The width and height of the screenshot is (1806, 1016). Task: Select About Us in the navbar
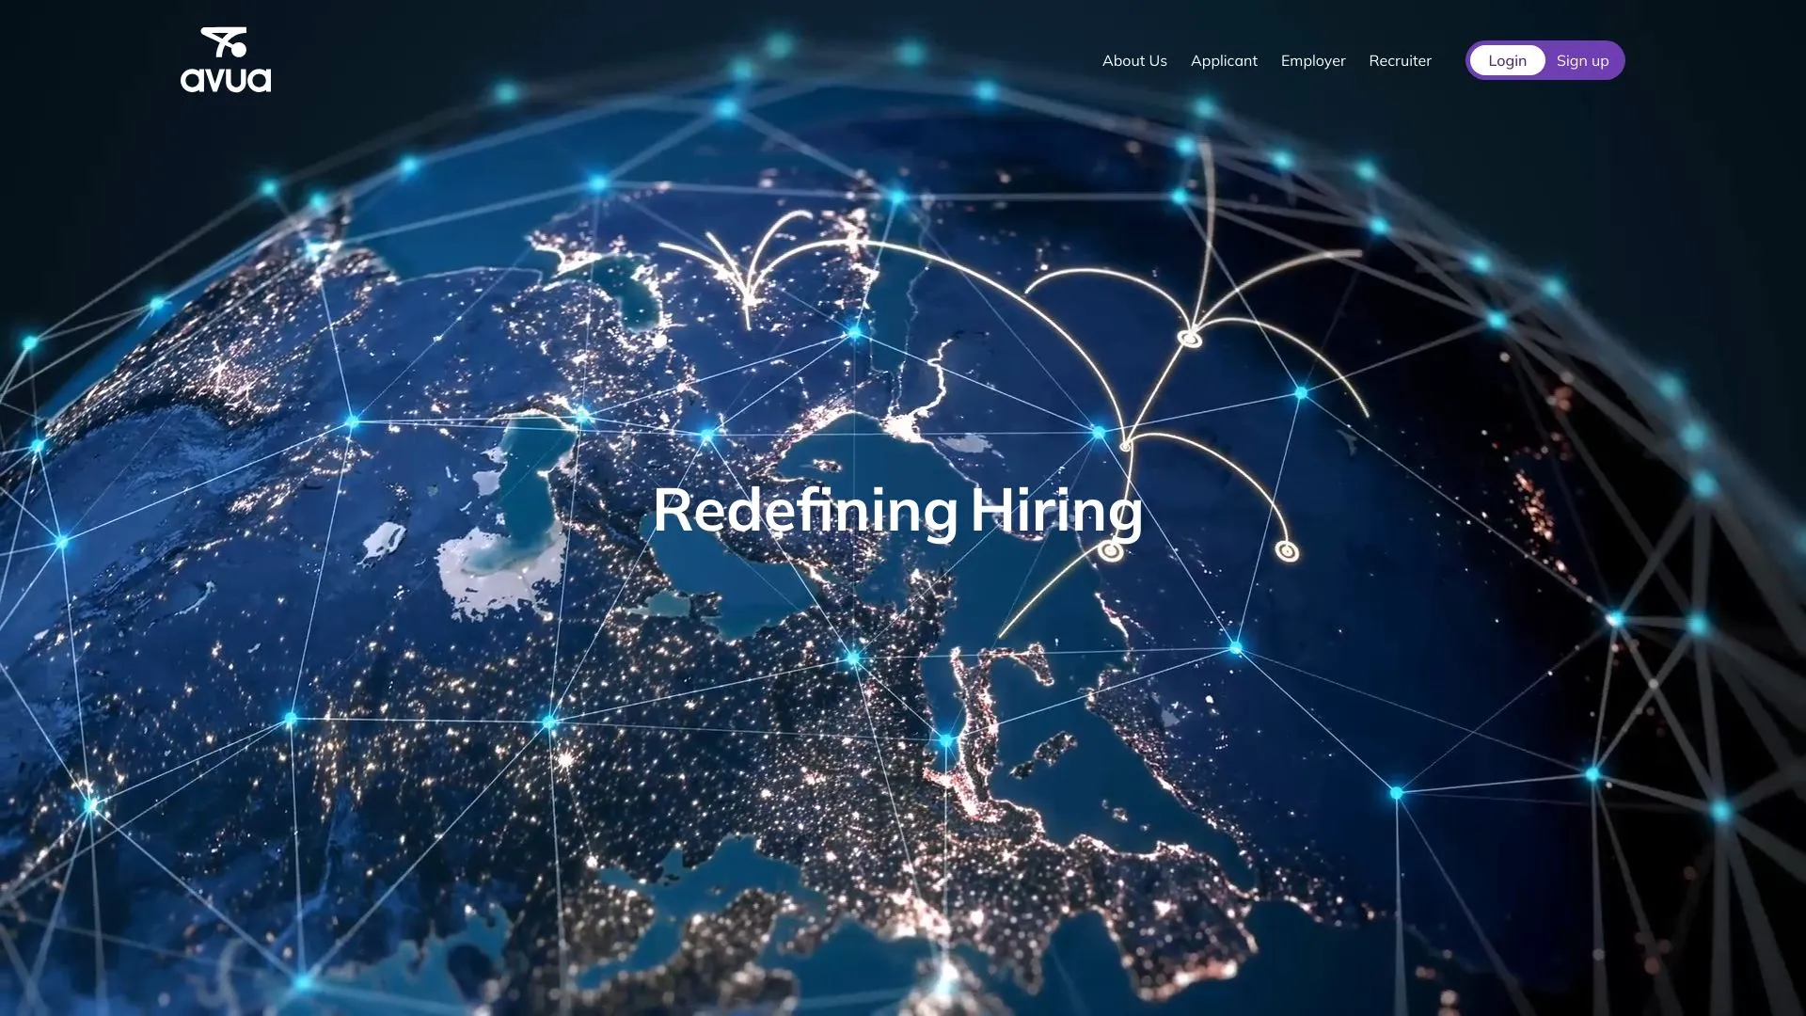click(1133, 60)
